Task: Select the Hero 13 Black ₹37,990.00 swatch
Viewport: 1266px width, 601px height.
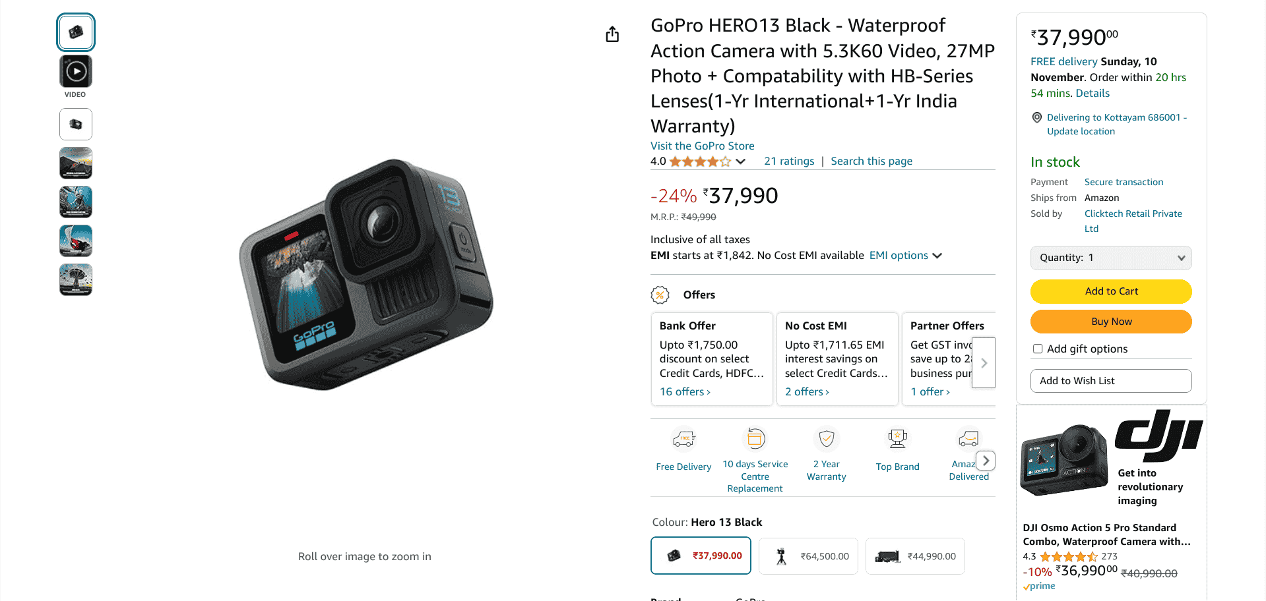Action: click(701, 556)
